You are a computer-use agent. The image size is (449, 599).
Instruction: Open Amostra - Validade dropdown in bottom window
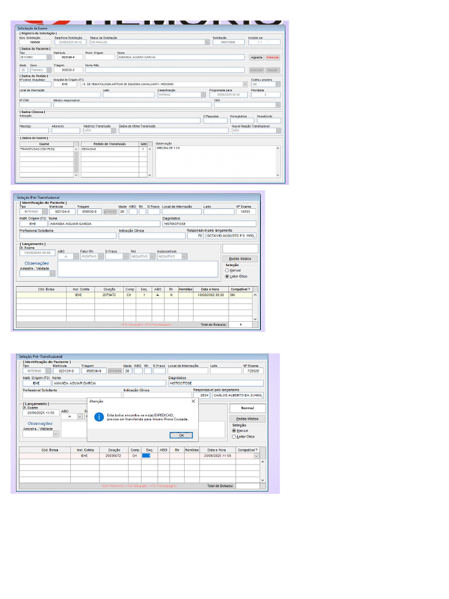click(x=56, y=434)
